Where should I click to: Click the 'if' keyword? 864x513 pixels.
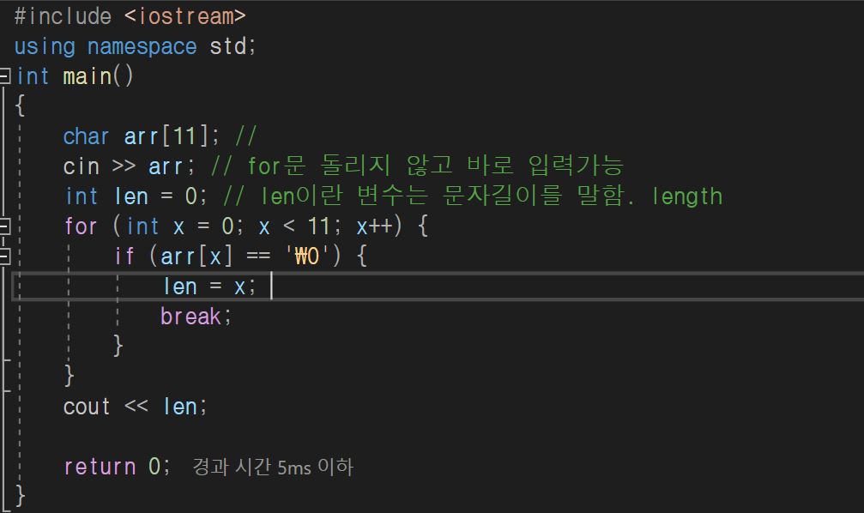124,256
